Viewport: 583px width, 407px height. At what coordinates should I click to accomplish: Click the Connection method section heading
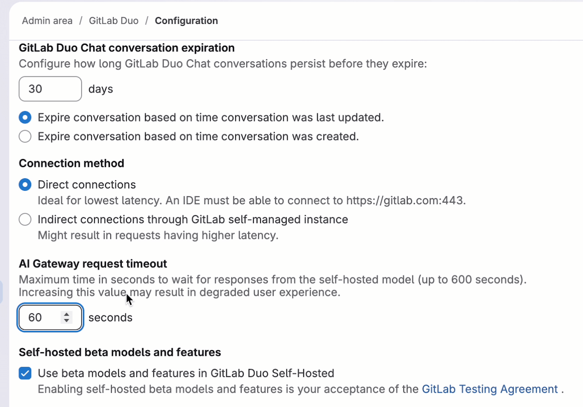71,163
